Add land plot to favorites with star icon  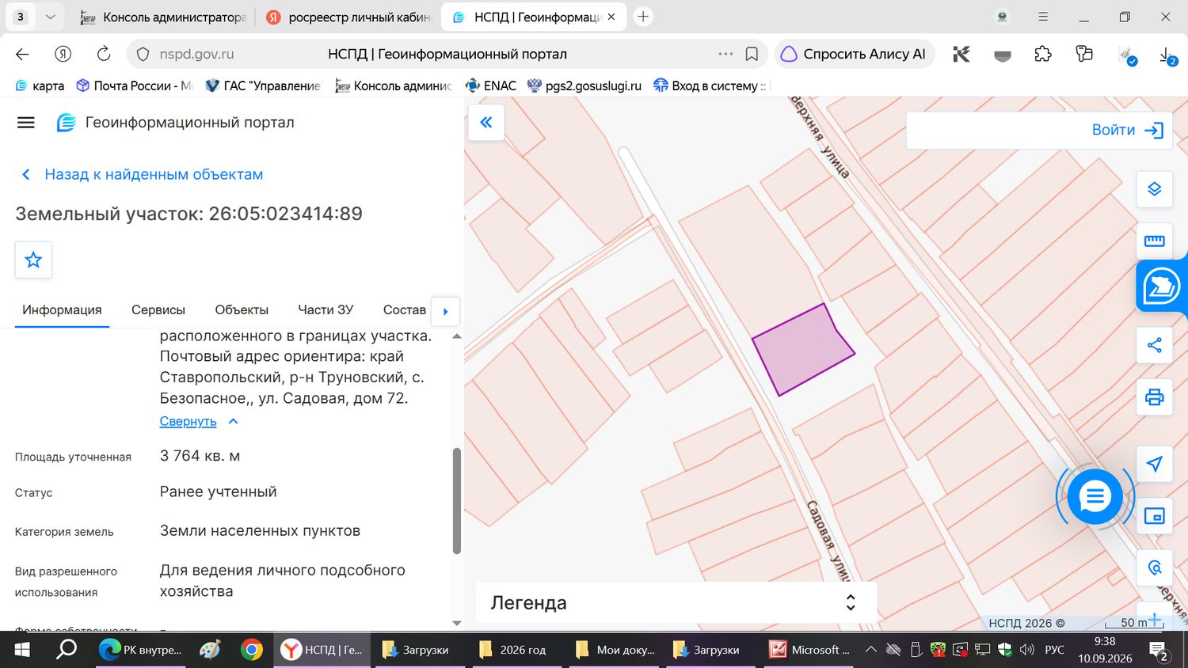click(33, 260)
